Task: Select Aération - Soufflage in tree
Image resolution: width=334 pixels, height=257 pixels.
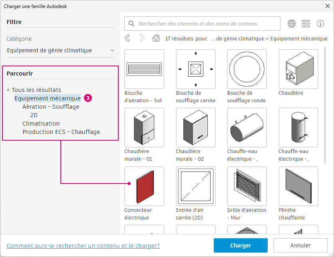Action: click(x=51, y=107)
